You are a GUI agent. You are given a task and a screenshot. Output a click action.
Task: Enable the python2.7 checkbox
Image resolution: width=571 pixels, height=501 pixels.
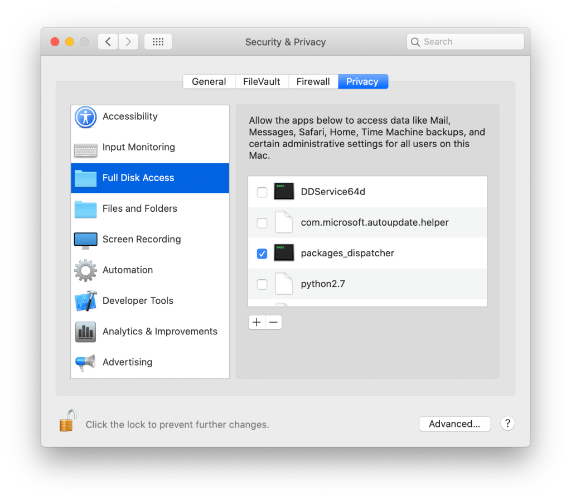click(262, 284)
